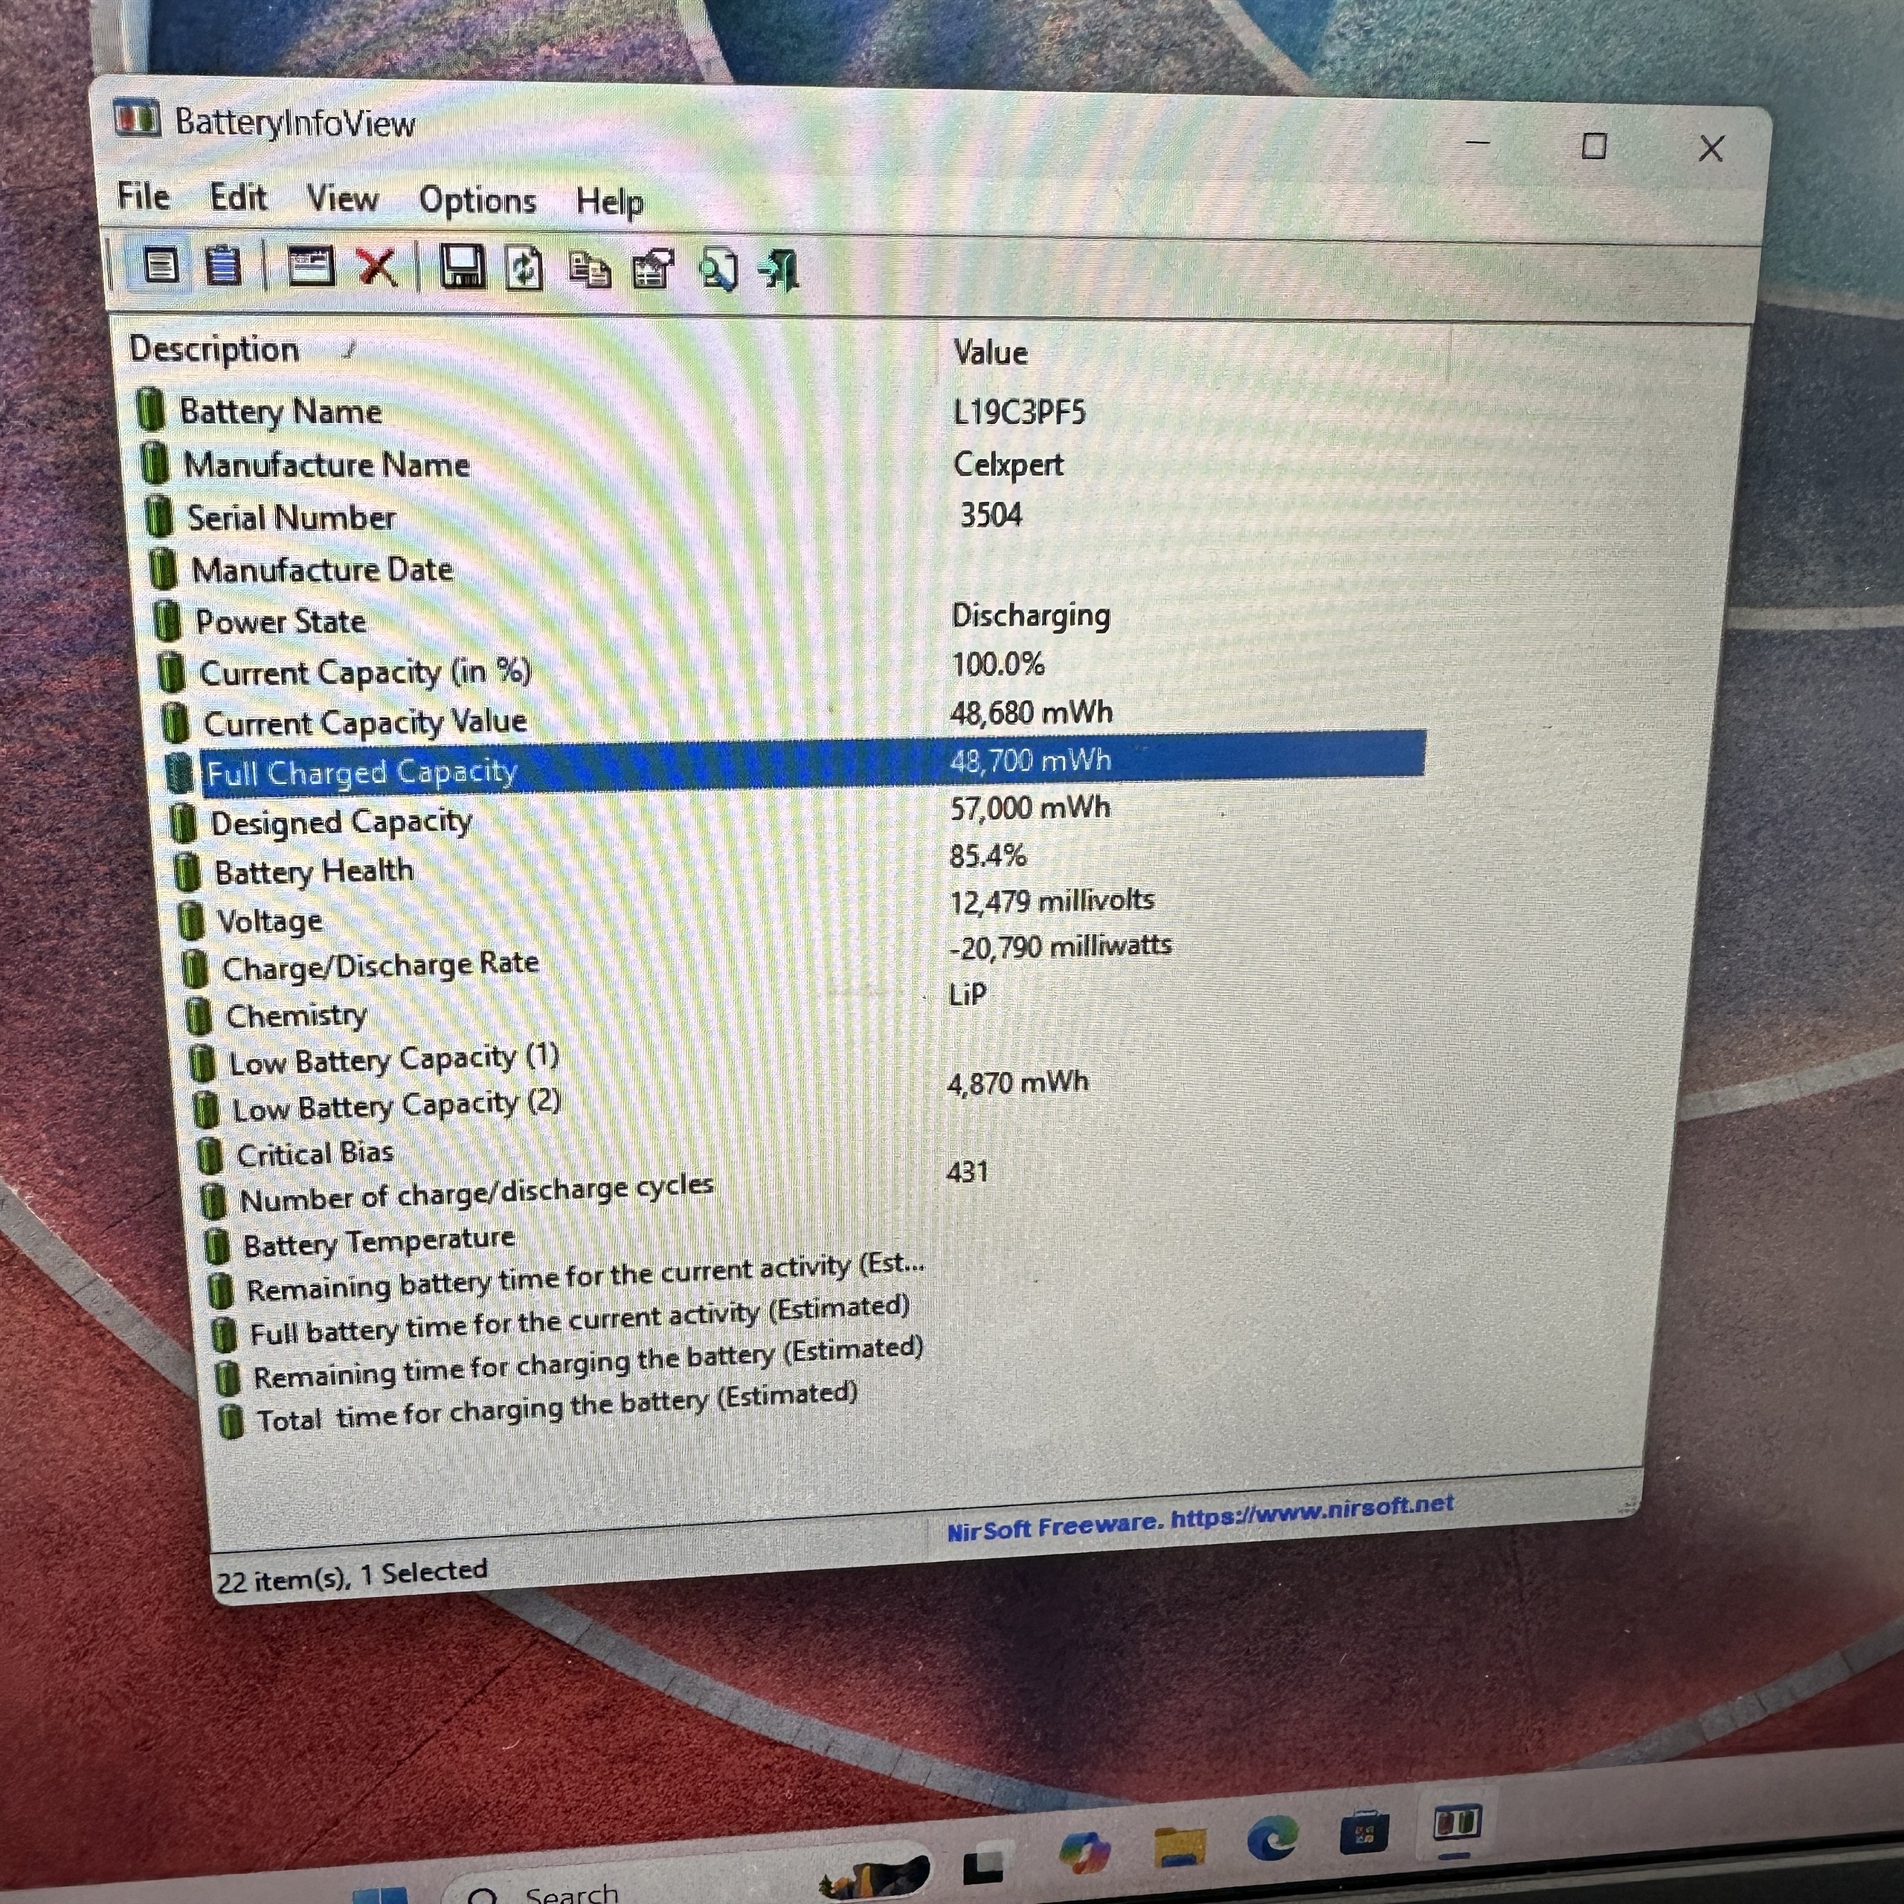The image size is (1904, 1904).
Task: Switch to the Battery Log view icon
Action: pos(222,265)
